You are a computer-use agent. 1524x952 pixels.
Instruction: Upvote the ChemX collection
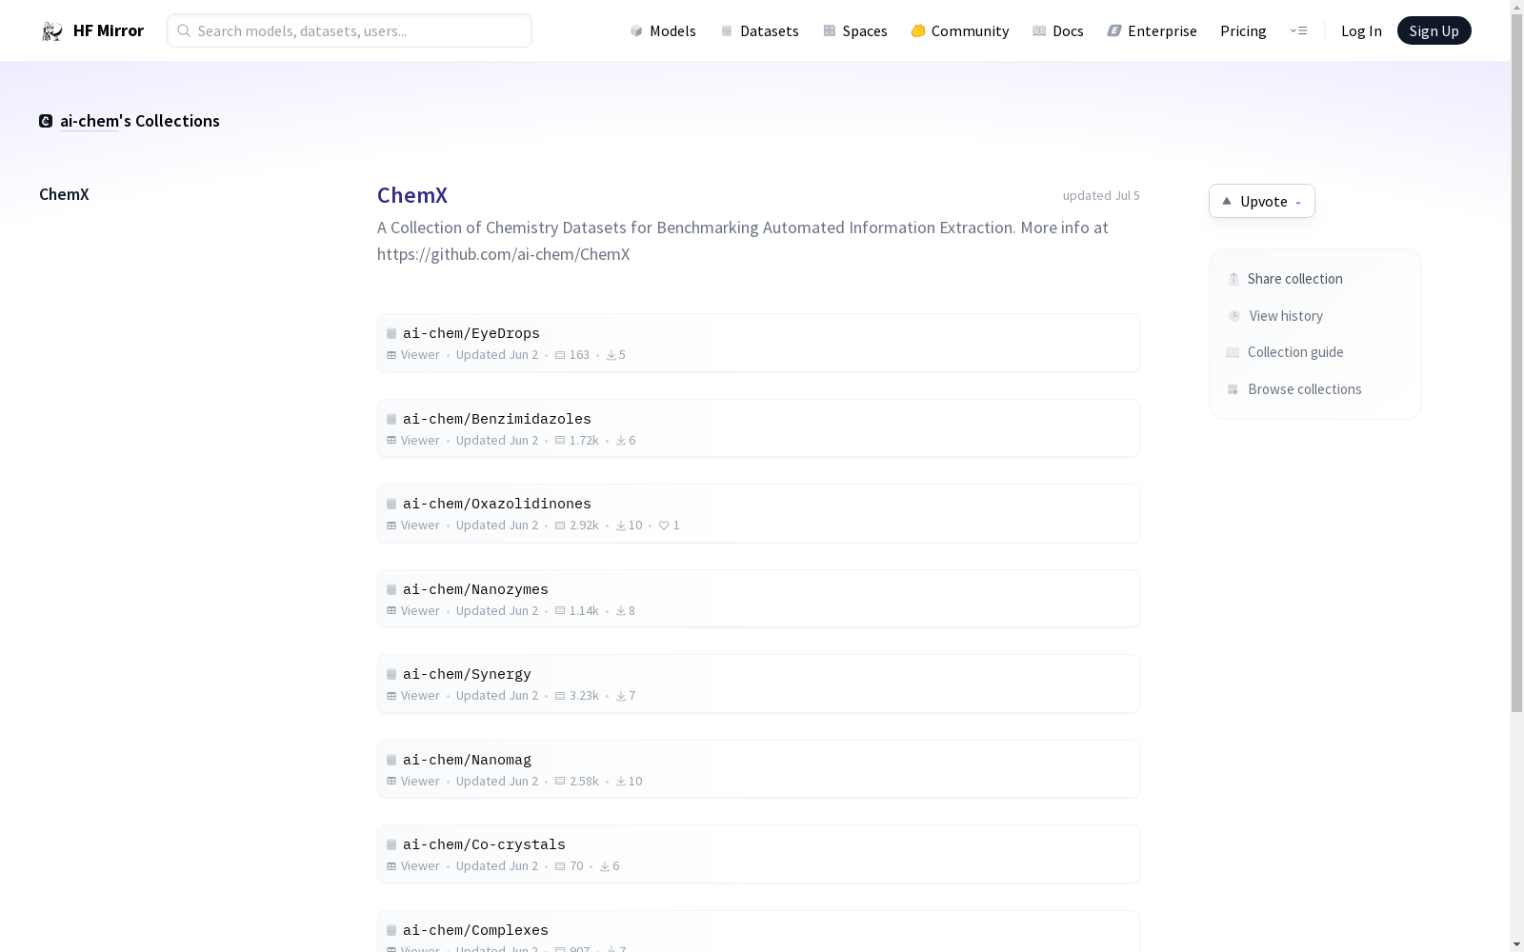[1262, 201]
